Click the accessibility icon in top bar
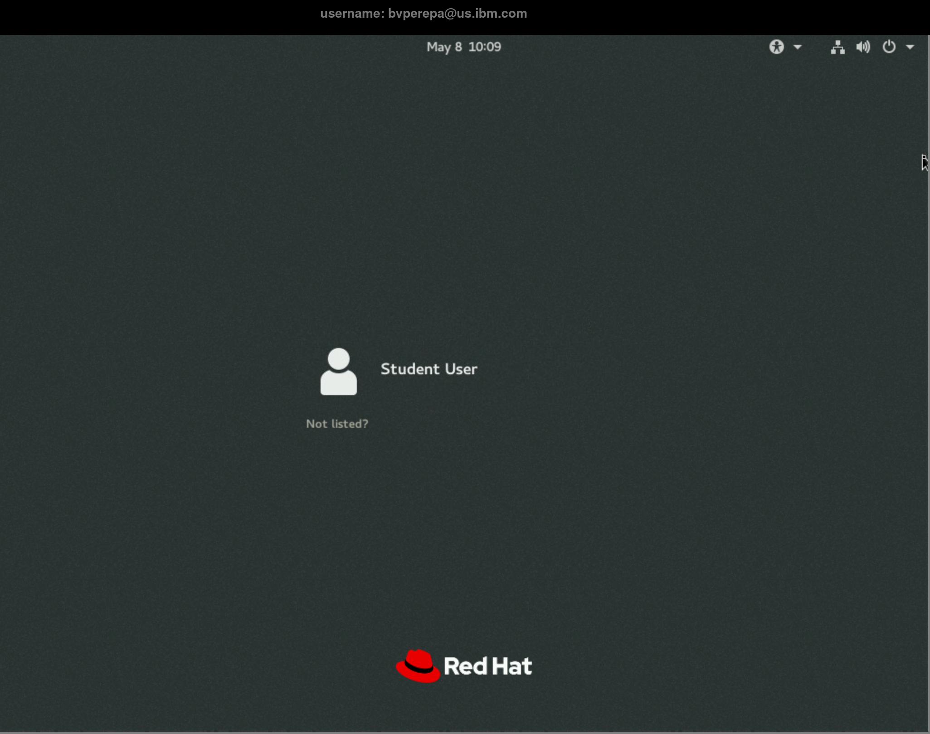 point(776,47)
